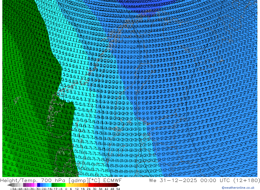Open the weatheronline.co.uk copyright link
This screenshot has height=190, width=260.
coord(238,188)
